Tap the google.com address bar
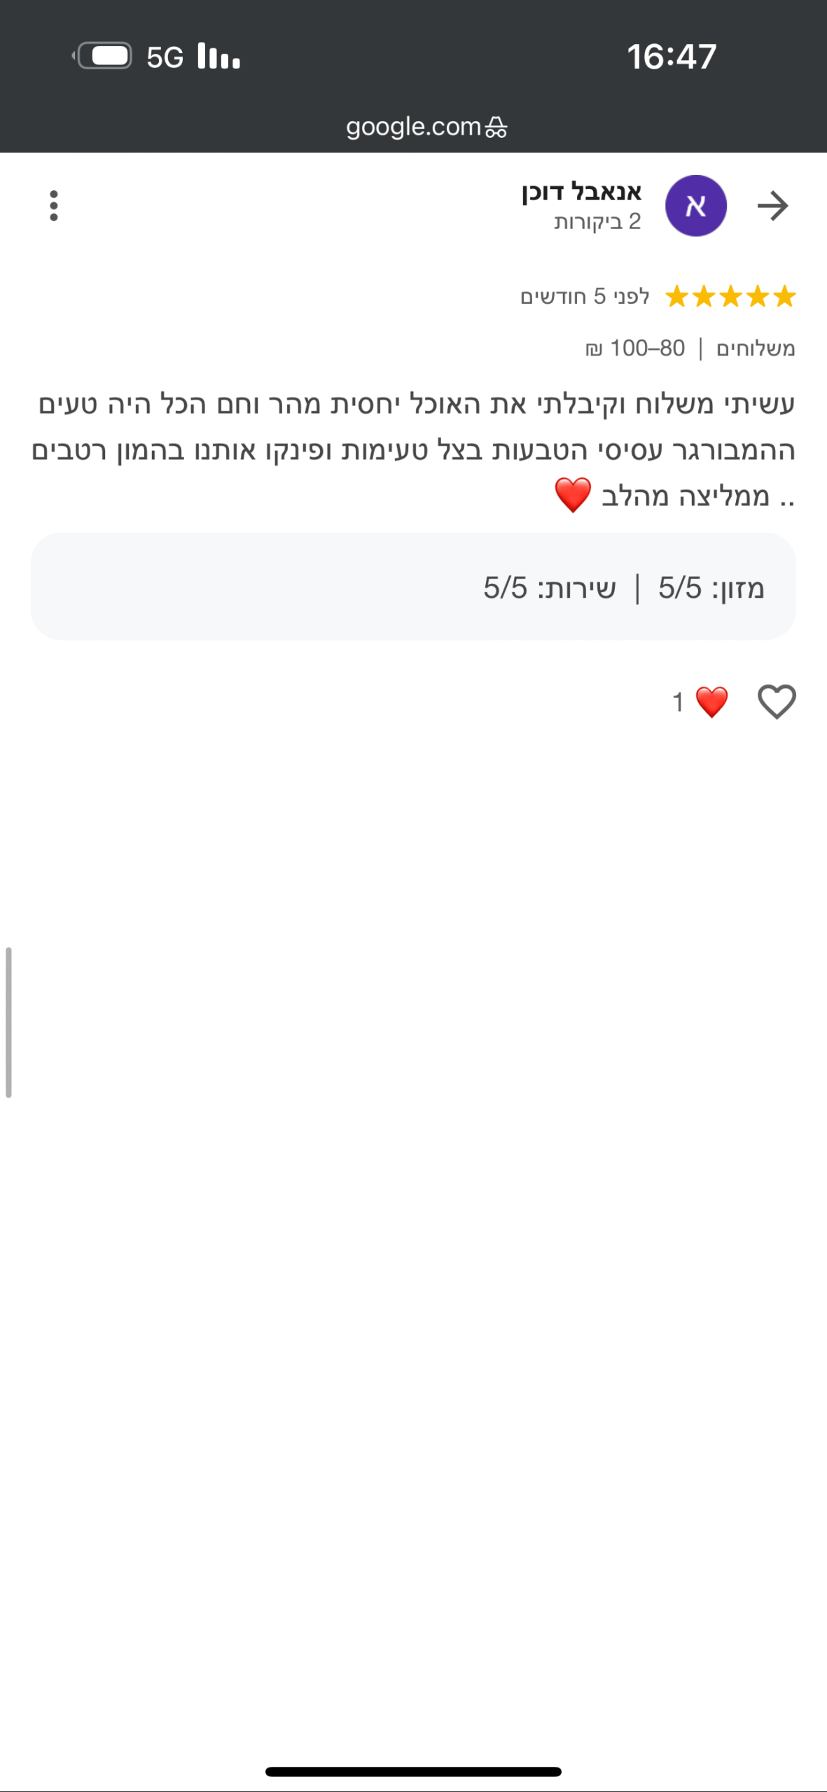 413,127
